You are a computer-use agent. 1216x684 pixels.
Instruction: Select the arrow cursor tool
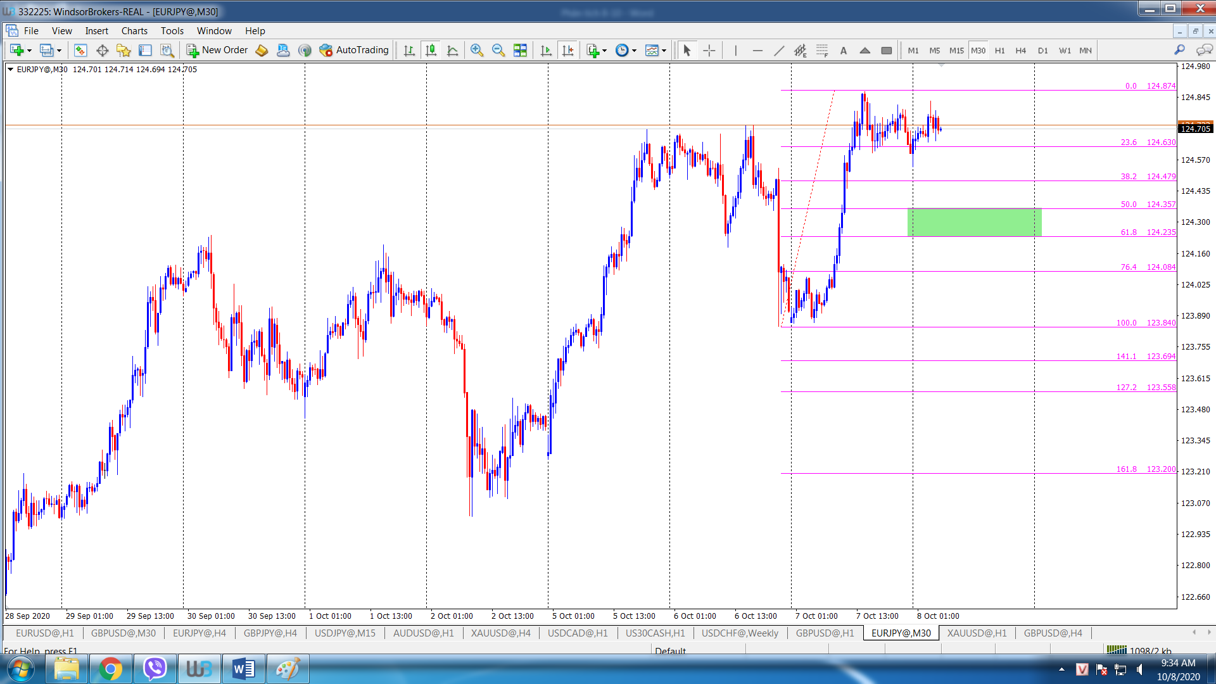click(687, 50)
